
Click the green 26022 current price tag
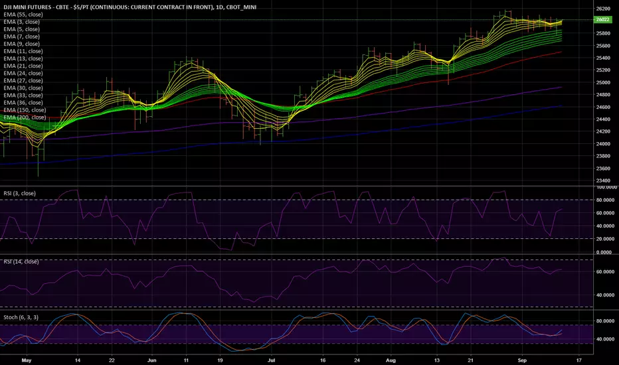coord(603,19)
